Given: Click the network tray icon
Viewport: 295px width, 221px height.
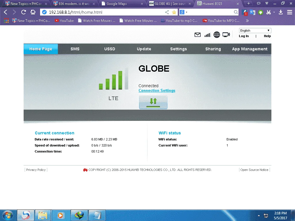Looking at the screenshot, I should (266, 216).
